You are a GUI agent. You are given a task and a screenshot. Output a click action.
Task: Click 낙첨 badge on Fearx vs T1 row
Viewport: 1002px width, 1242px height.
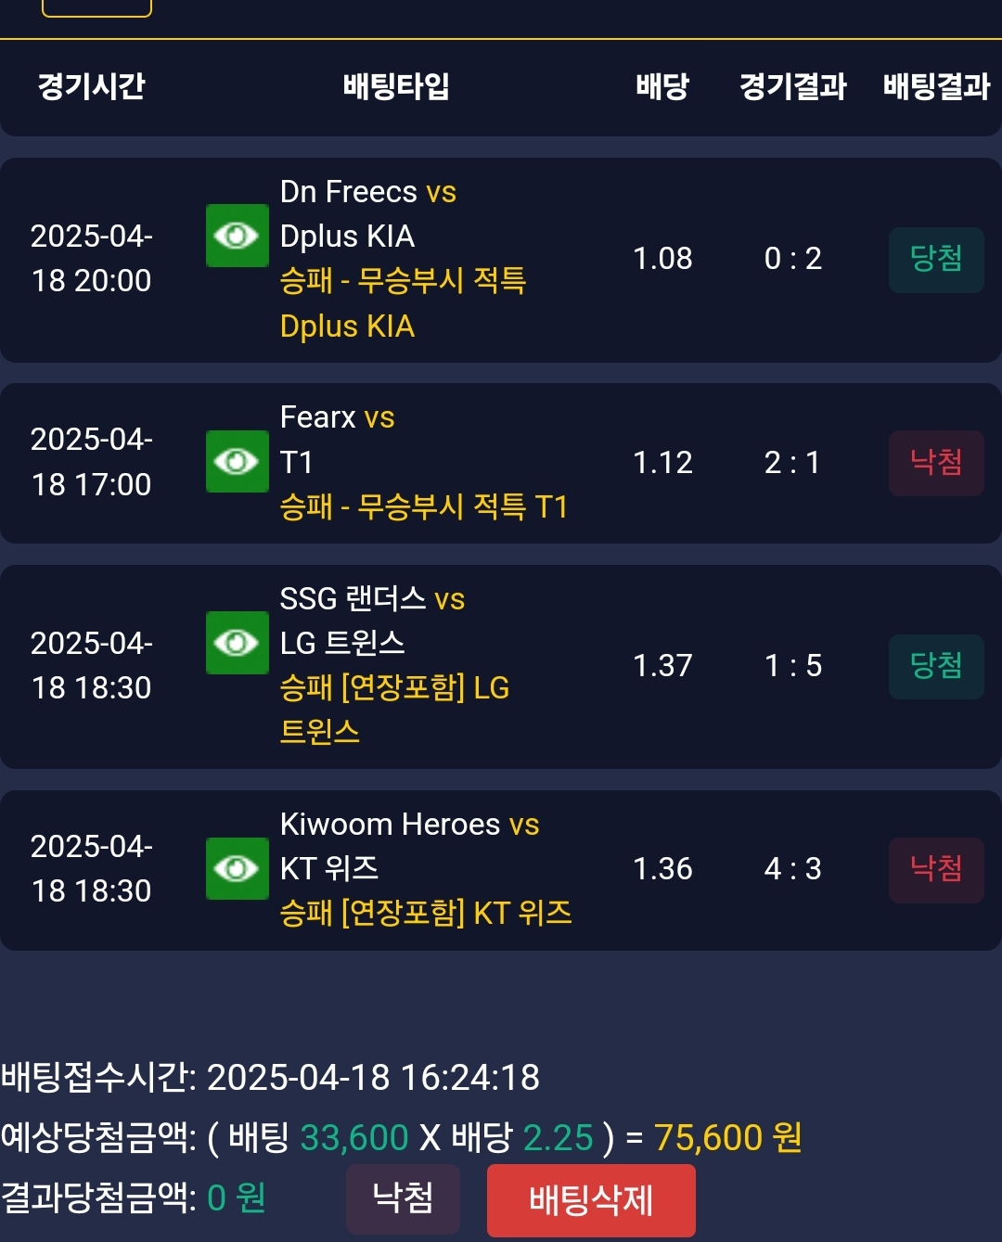pos(935,462)
